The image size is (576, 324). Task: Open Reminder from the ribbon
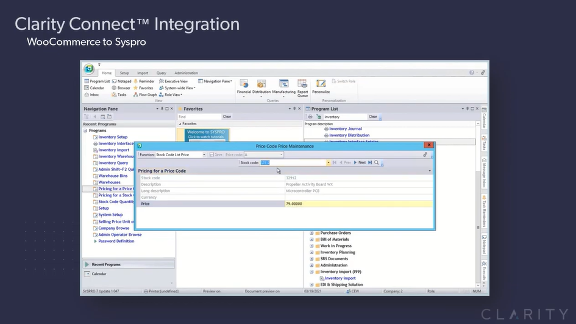pyautogui.click(x=144, y=81)
